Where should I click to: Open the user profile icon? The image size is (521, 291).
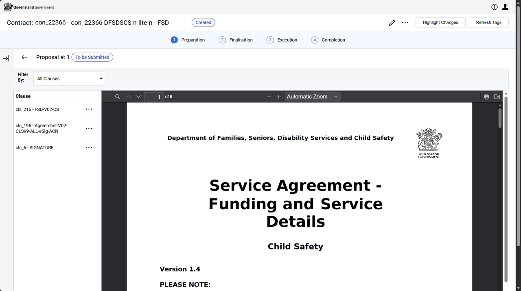(x=505, y=7)
